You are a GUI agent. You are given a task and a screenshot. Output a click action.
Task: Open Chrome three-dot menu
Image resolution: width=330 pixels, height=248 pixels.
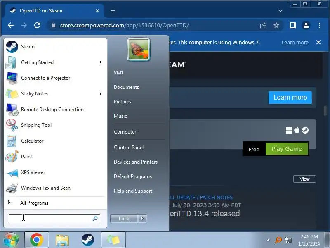coord(319,25)
